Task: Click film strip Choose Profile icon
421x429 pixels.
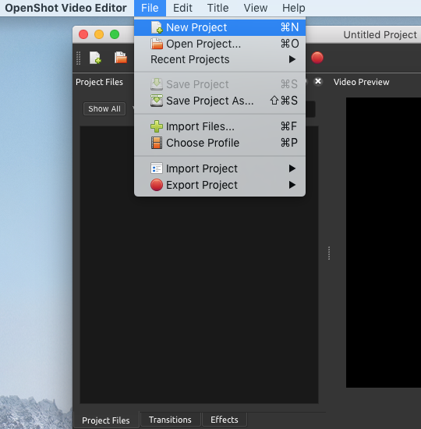Action: pos(157,143)
